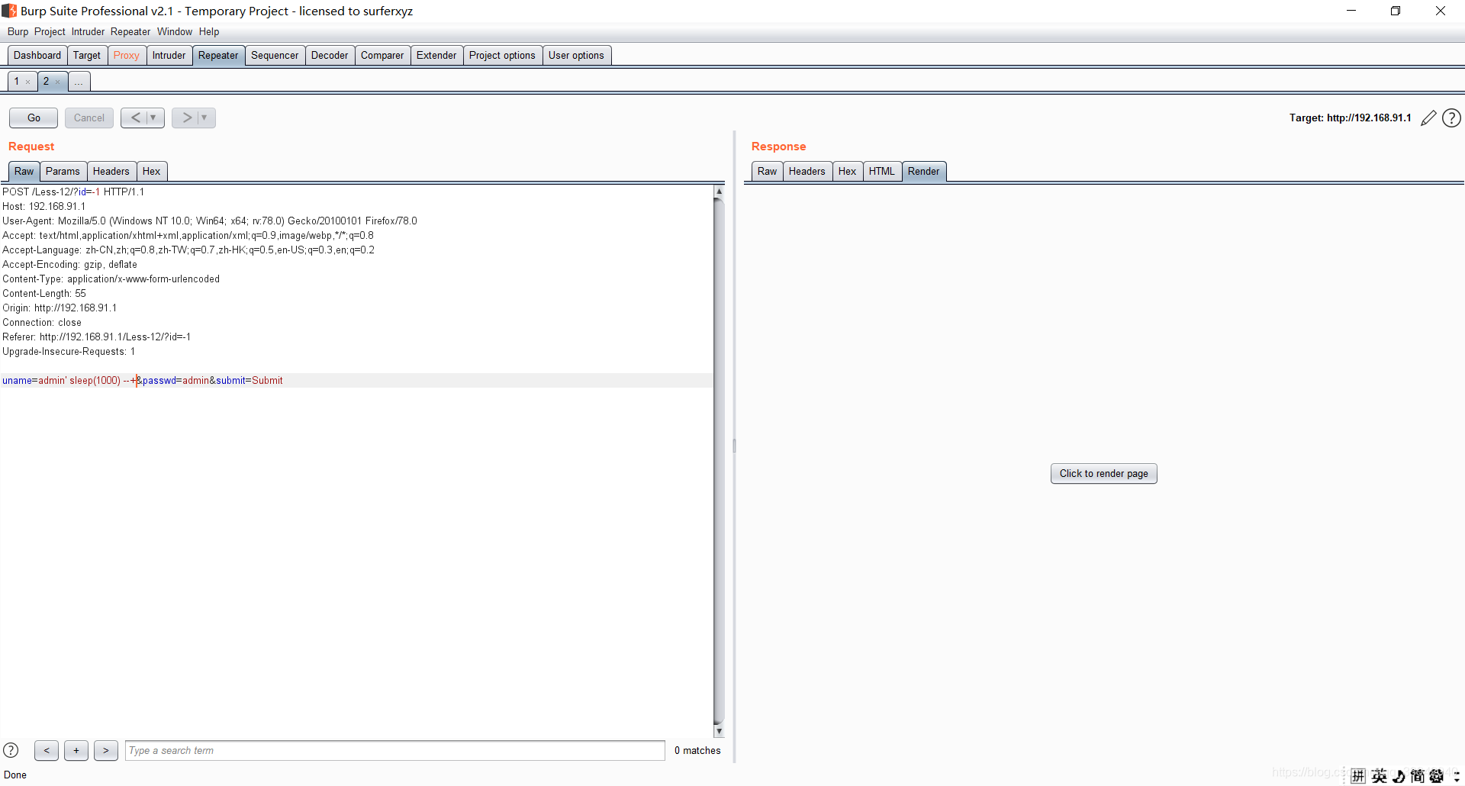Select the Response Raw tab

pyautogui.click(x=767, y=172)
